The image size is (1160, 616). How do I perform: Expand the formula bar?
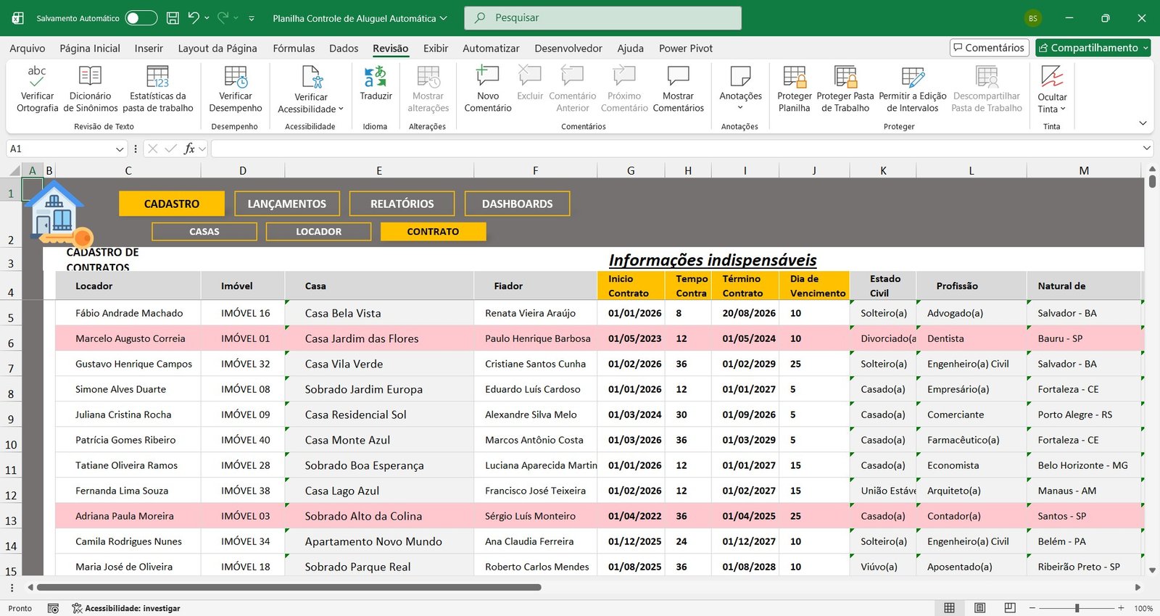(x=1146, y=149)
